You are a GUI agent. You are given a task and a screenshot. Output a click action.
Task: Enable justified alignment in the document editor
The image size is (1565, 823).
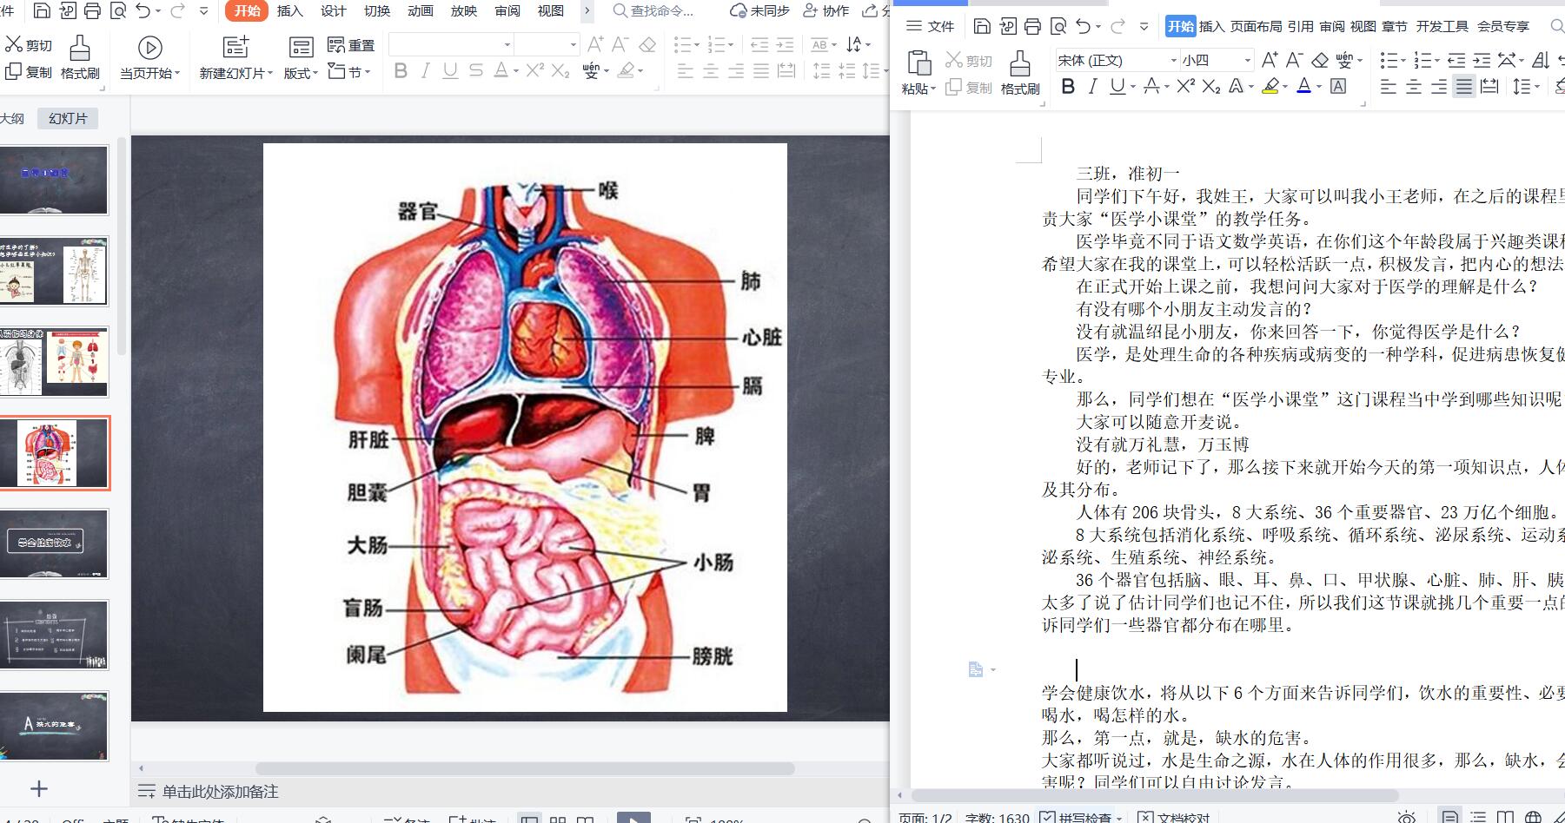[x=1464, y=87]
